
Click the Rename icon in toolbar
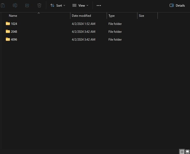coord(15,5)
